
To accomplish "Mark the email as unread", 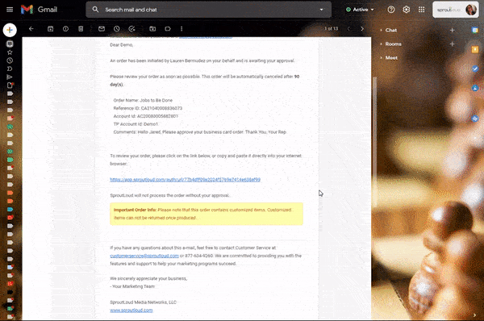I will 102,29.
